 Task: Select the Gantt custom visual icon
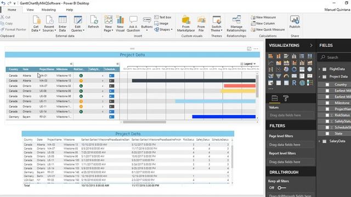click(310, 83)
